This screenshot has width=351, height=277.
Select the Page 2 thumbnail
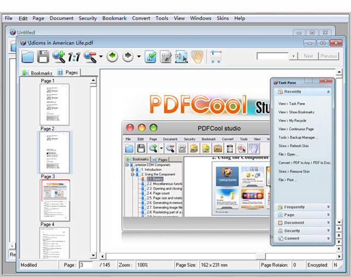(x=55, y=152)
